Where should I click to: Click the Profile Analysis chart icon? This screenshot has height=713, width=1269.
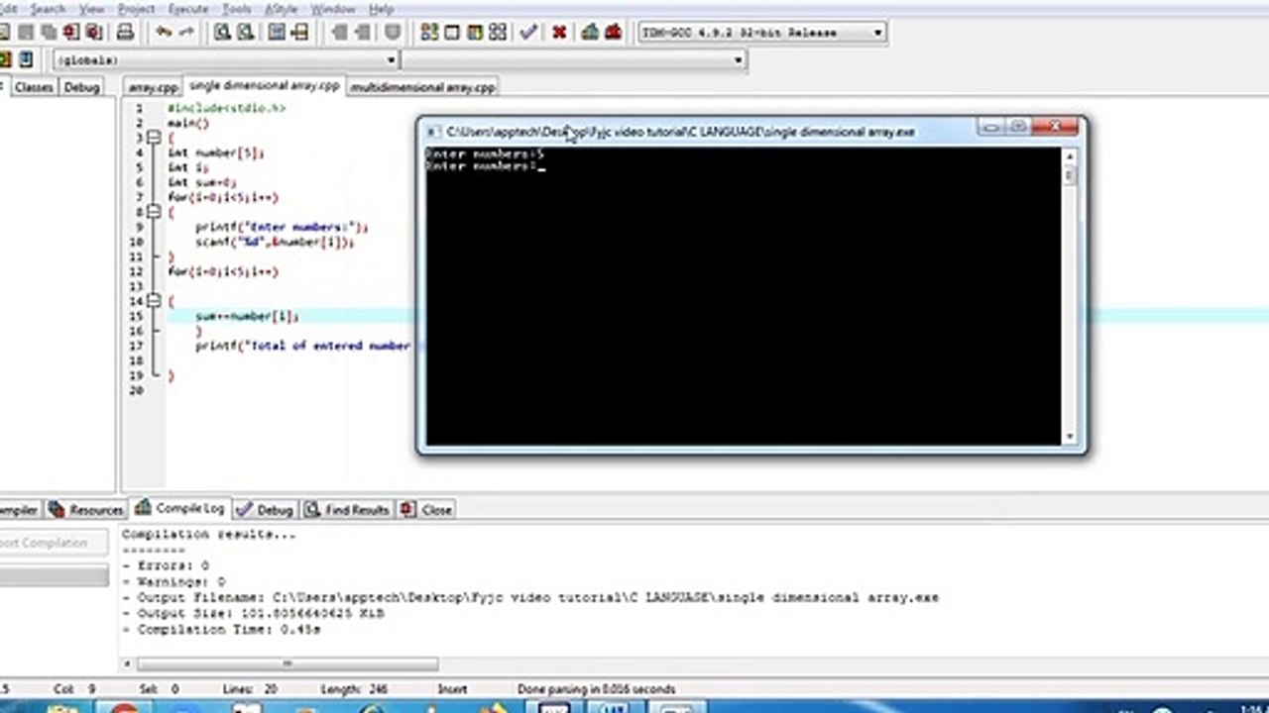tap(590, 32)
